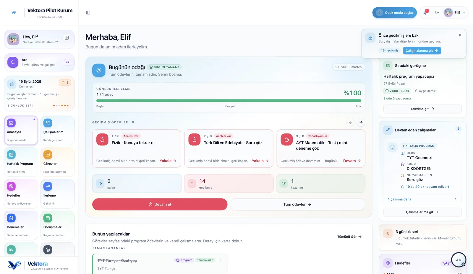This screenshot has width=473, height=274.
Task: Start focus mode with Odak modu başlat
Action: (x=394, y=13)
